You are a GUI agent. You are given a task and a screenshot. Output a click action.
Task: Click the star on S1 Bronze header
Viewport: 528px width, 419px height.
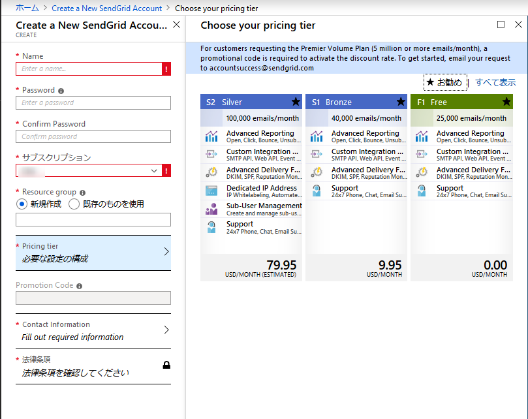[401, 102]
